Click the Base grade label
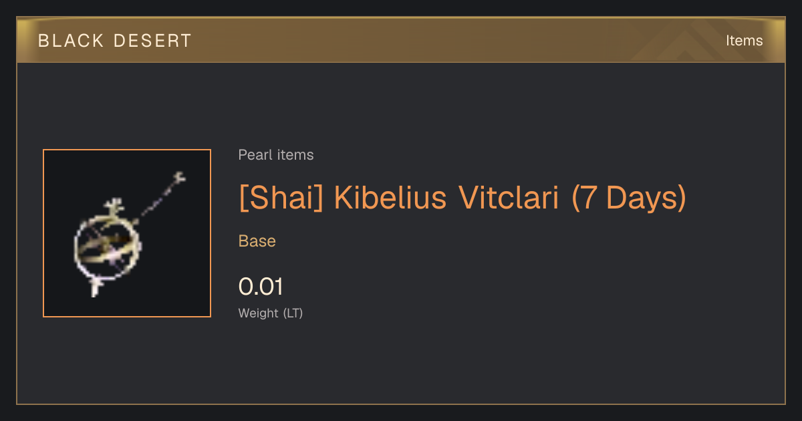The height and width of the screenshot is (421, 802). 257,241
